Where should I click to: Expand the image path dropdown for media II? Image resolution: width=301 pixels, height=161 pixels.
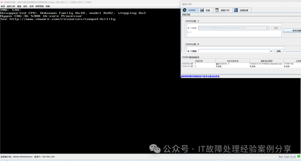(x=271, y=51)
